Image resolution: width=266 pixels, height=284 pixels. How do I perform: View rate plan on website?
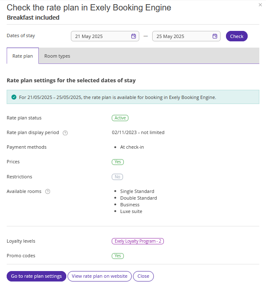[100, 276]
